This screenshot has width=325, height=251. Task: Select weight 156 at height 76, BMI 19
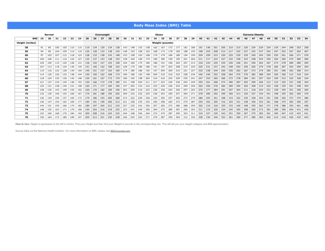(42, 117)
